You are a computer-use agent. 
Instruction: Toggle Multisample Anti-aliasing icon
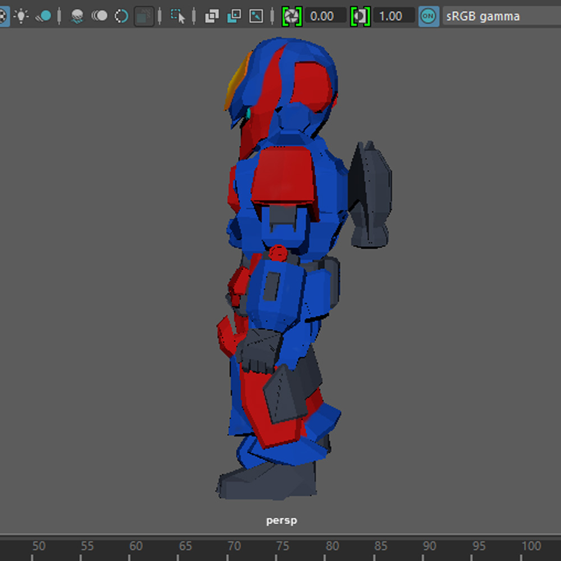[121, 16]
